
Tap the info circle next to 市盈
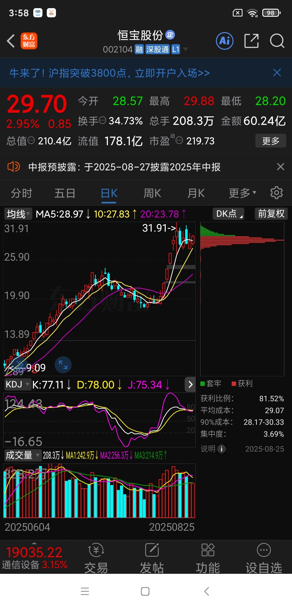[179, 140]
